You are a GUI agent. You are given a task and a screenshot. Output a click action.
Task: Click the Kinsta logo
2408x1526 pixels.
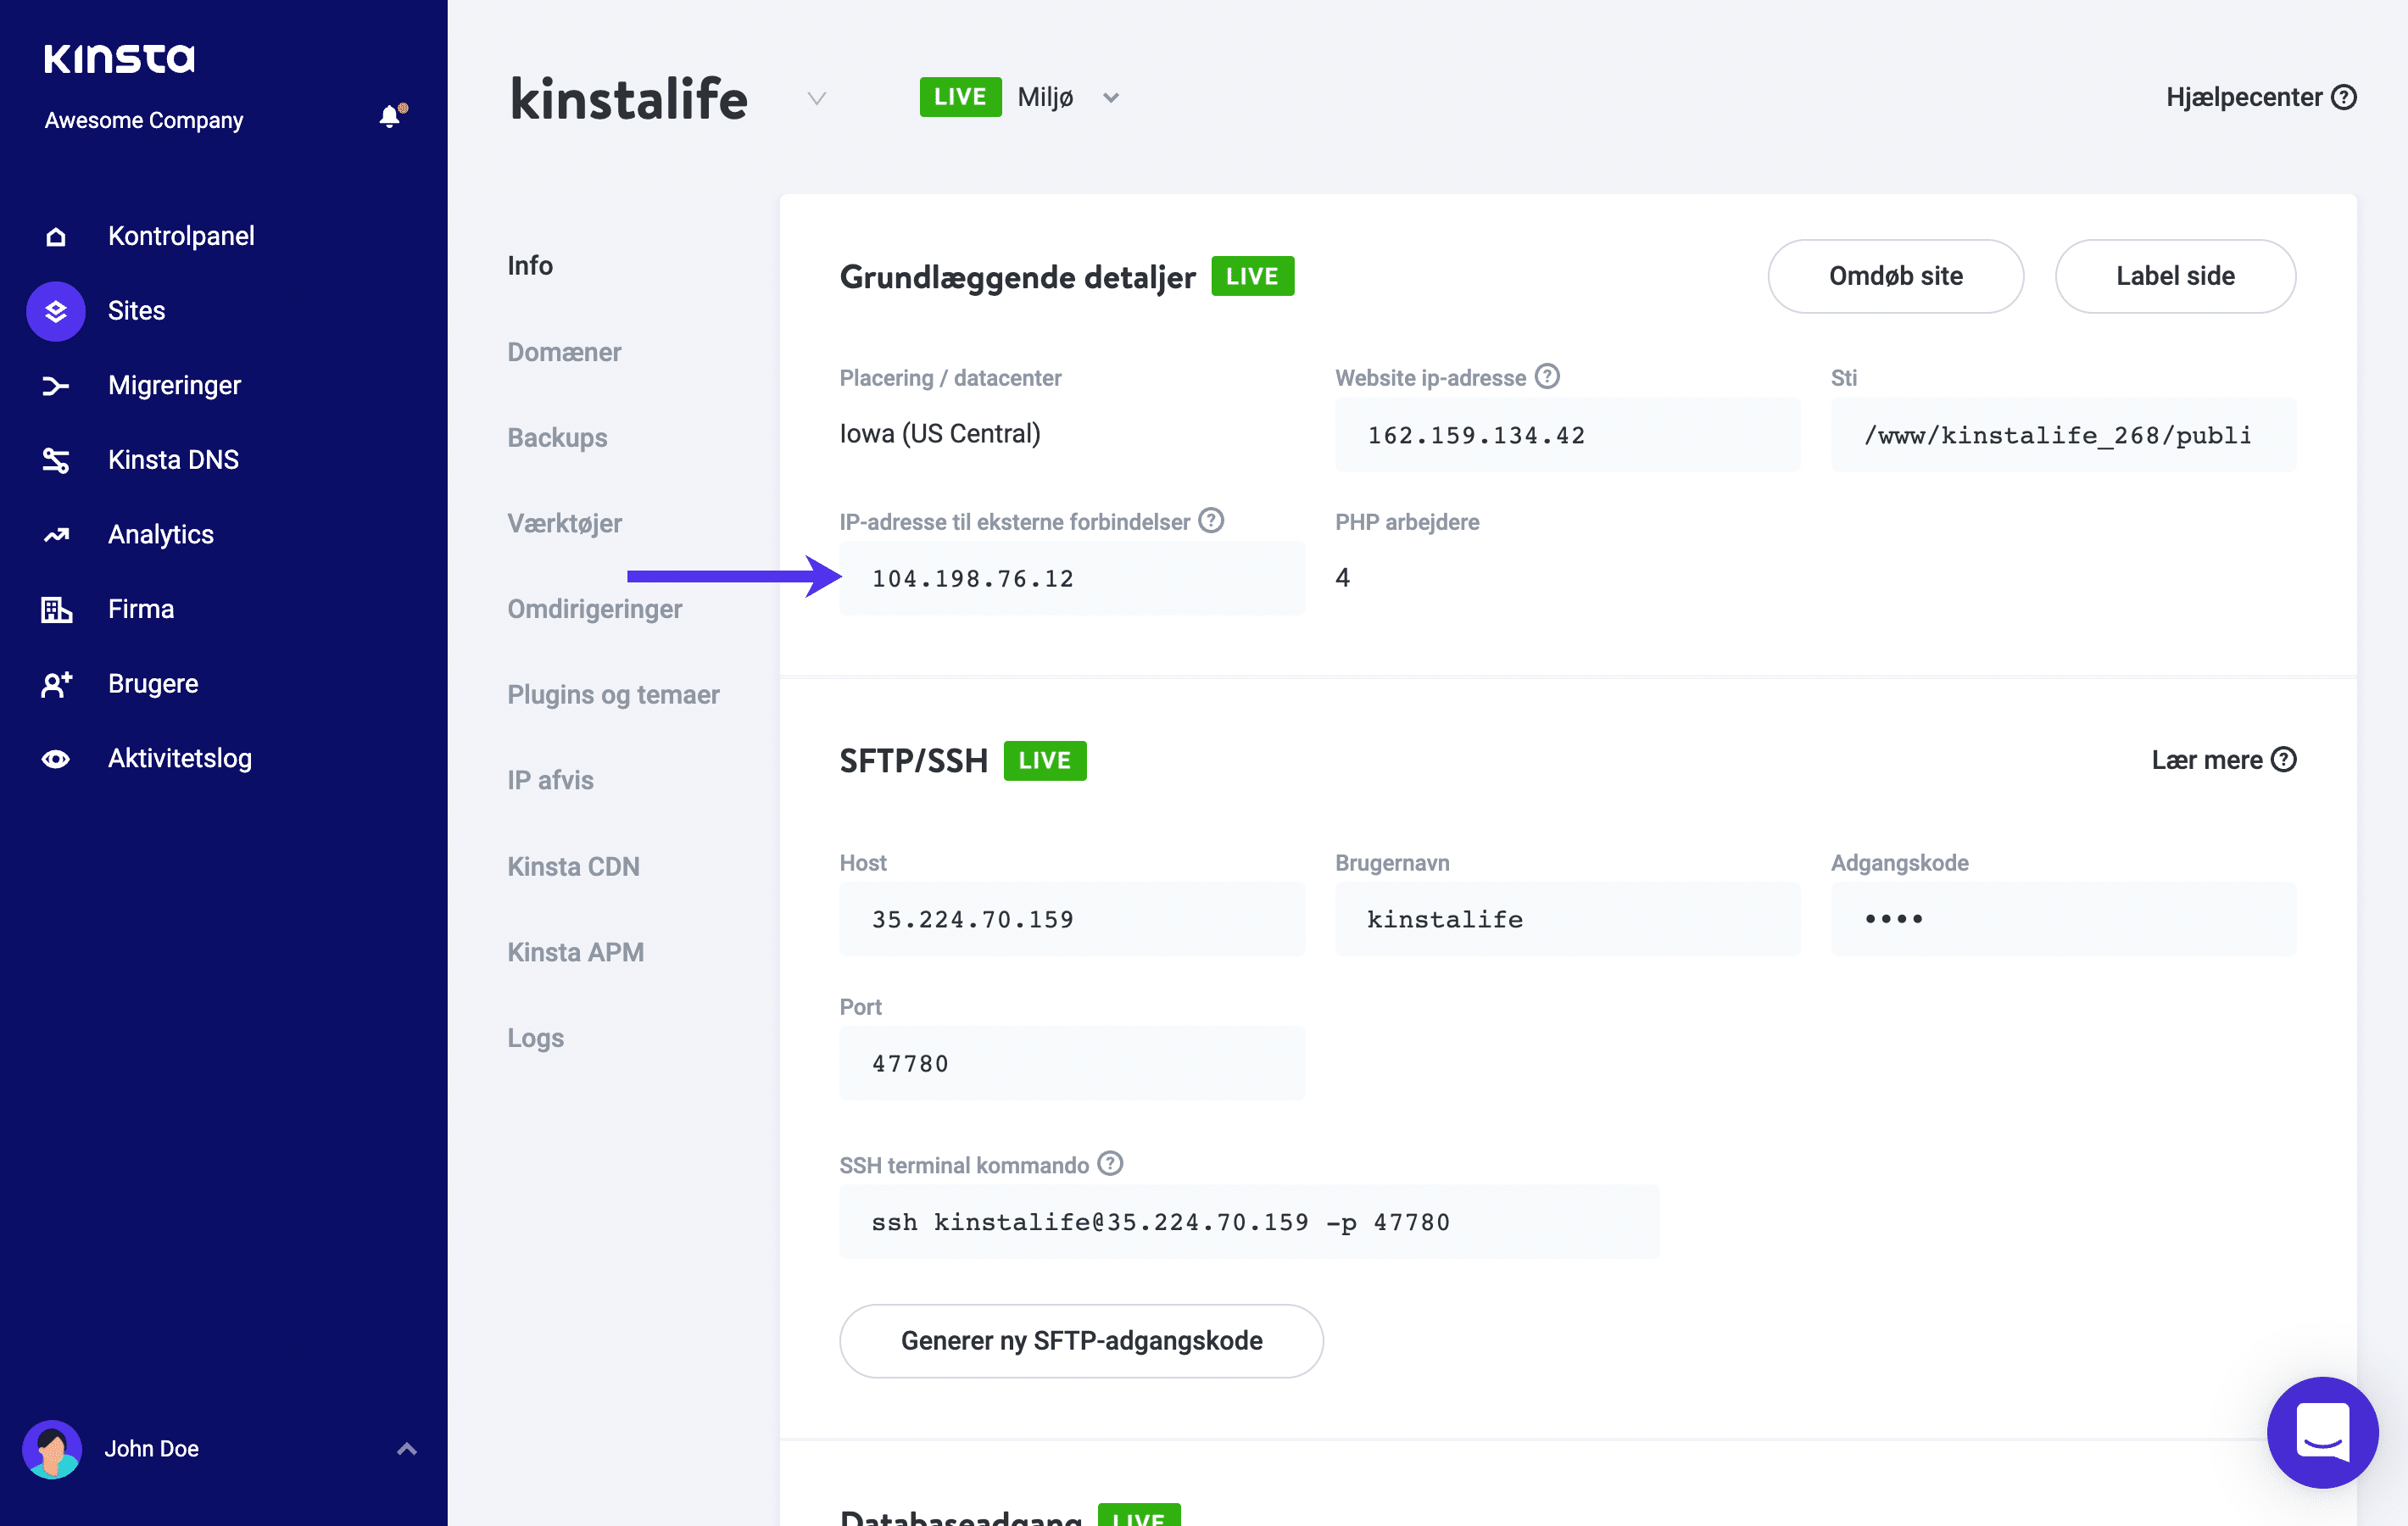[x=119, y=58]
